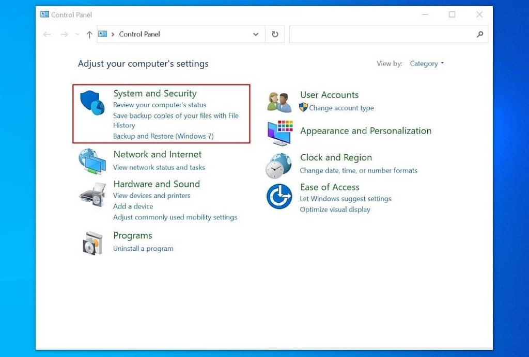Open the User Accounts people icon

[x=279, y=102]
